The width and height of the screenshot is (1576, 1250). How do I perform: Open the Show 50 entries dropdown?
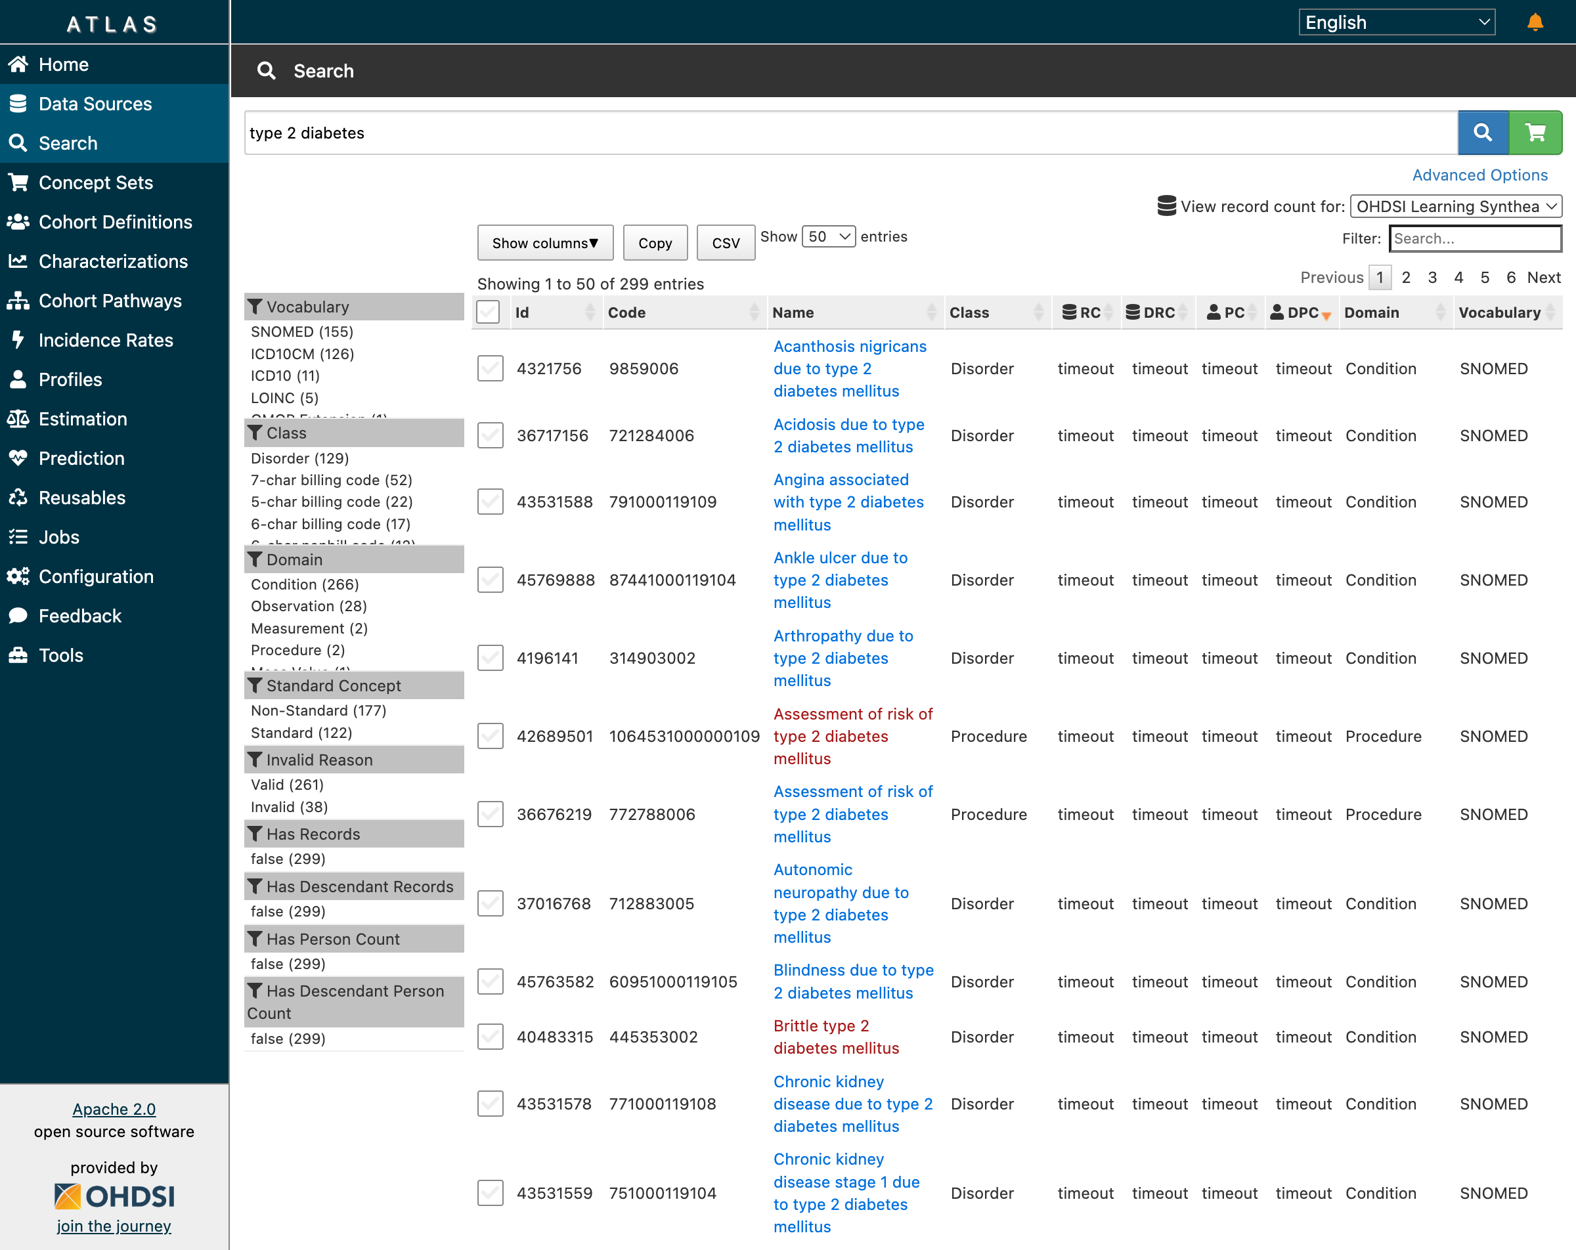(x=828, y=237)
